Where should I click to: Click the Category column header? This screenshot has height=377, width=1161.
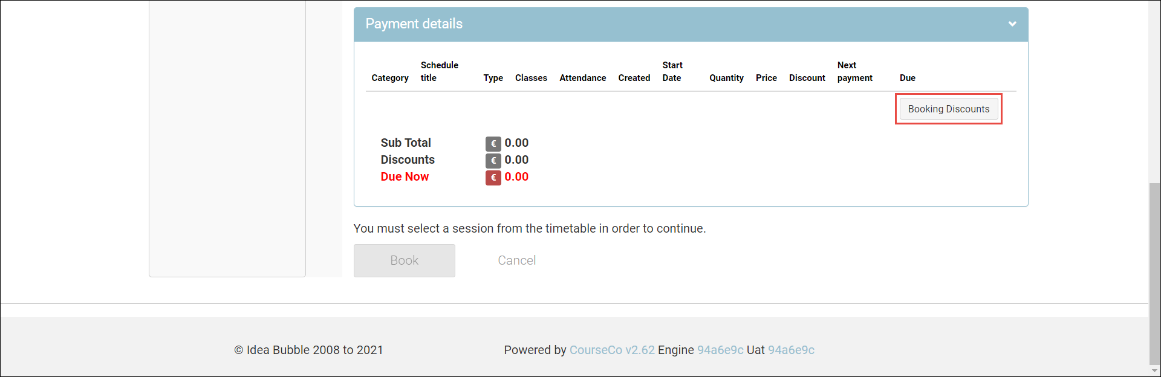(x=389, y=78)
